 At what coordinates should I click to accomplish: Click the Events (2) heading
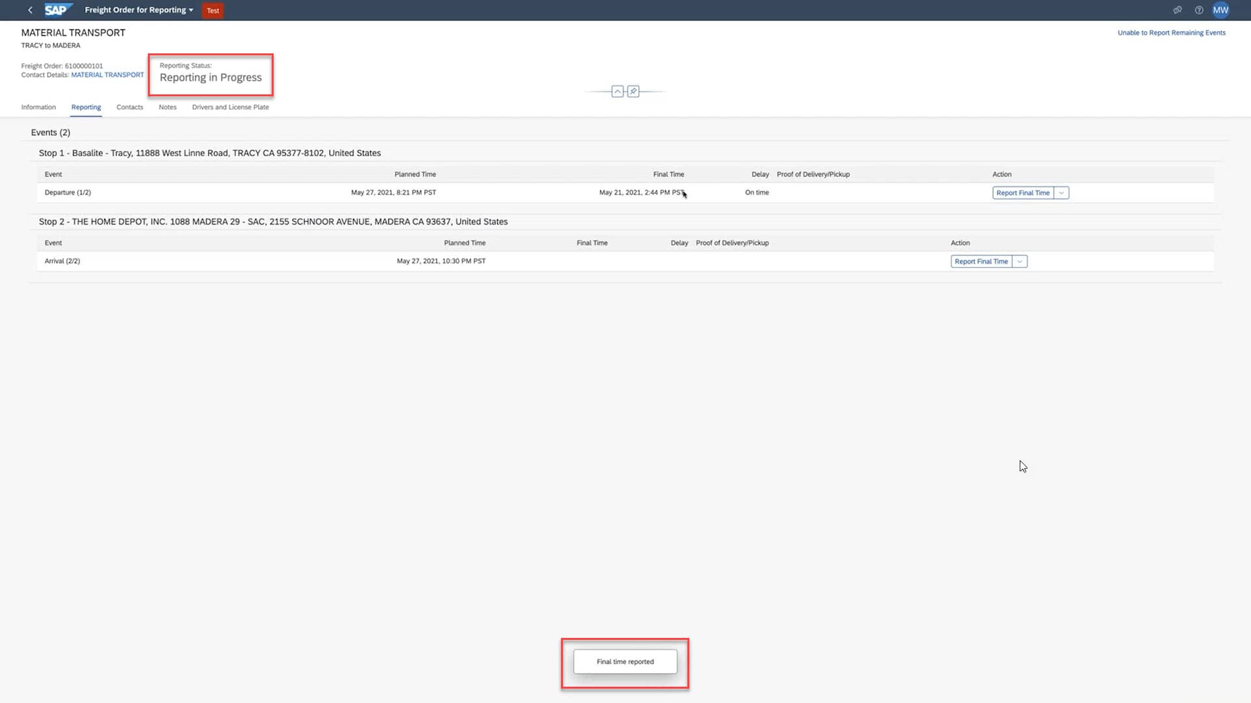pyautogui.click(x=51, y=132)
